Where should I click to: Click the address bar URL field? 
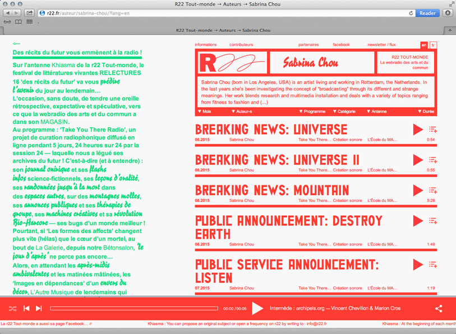pyautogui.click(x=223, y=13)
